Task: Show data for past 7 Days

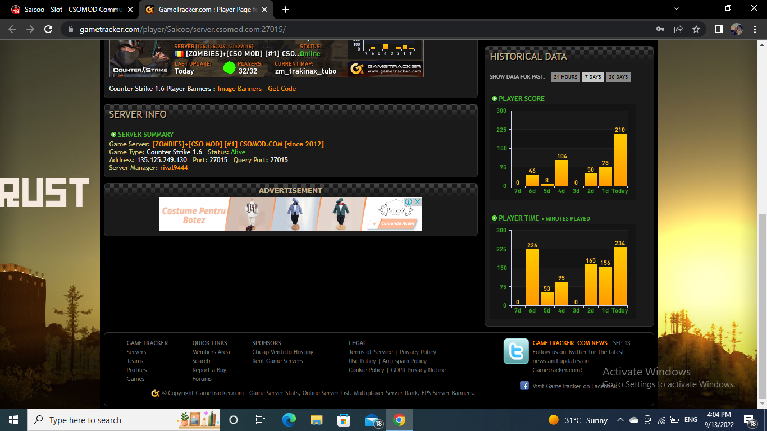Action: click(592, 77)
